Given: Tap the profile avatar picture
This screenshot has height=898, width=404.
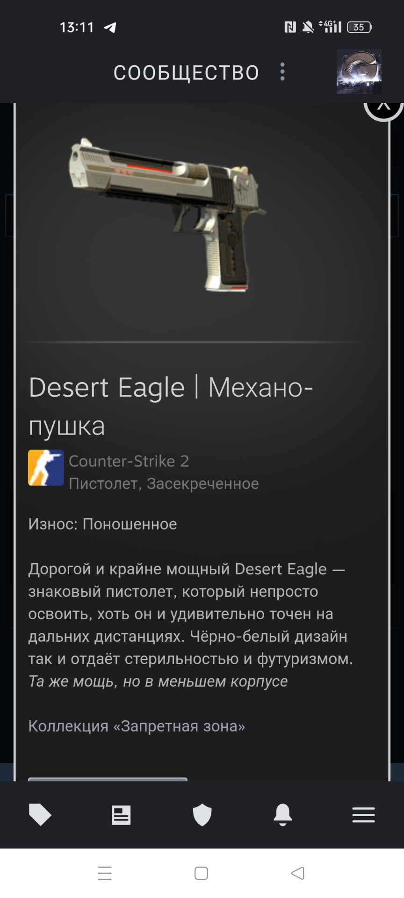Looking at the screenshot, I should click(x=359, y=72).
